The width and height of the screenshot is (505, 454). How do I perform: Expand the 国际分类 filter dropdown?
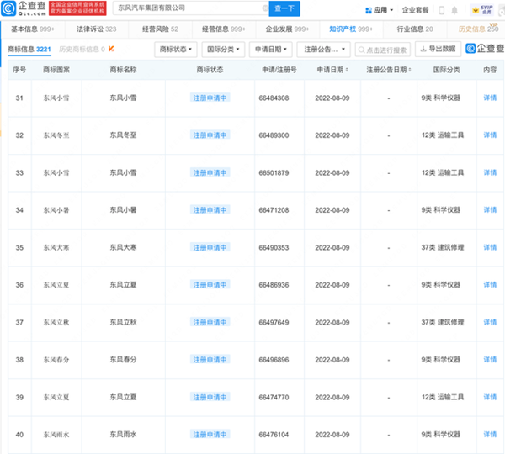click(x=225, y=50)
